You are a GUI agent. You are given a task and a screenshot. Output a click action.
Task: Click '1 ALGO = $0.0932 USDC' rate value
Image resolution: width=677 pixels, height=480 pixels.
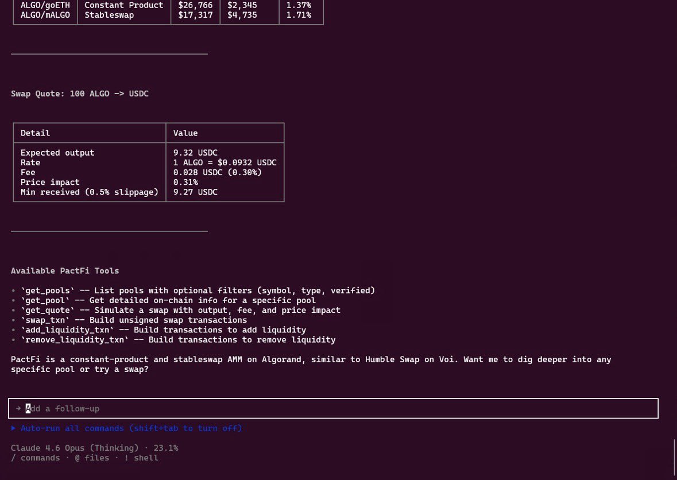pyautogui.click(x=225, y=162)
